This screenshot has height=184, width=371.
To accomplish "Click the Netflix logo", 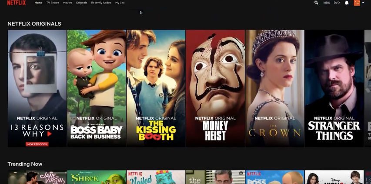I will [x=17, y=3].
